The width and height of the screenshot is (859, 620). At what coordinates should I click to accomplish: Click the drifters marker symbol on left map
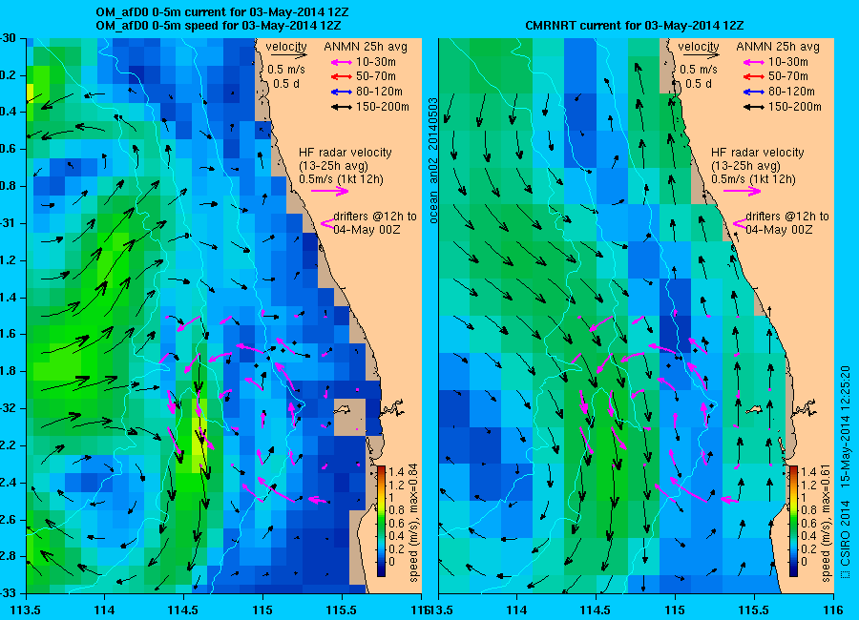(x=327, y=223)
